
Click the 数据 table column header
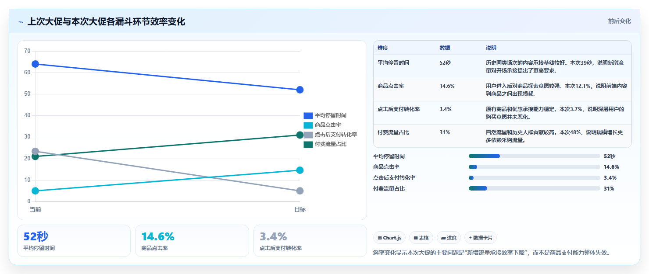(445, 48)
